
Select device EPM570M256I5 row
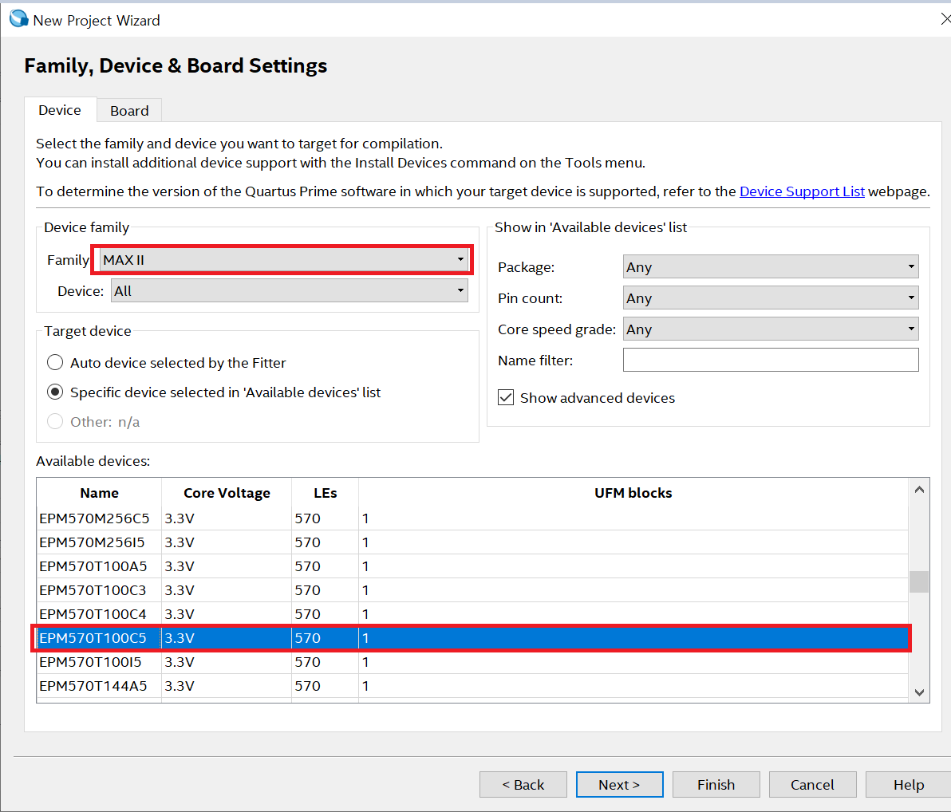(472, 542)
